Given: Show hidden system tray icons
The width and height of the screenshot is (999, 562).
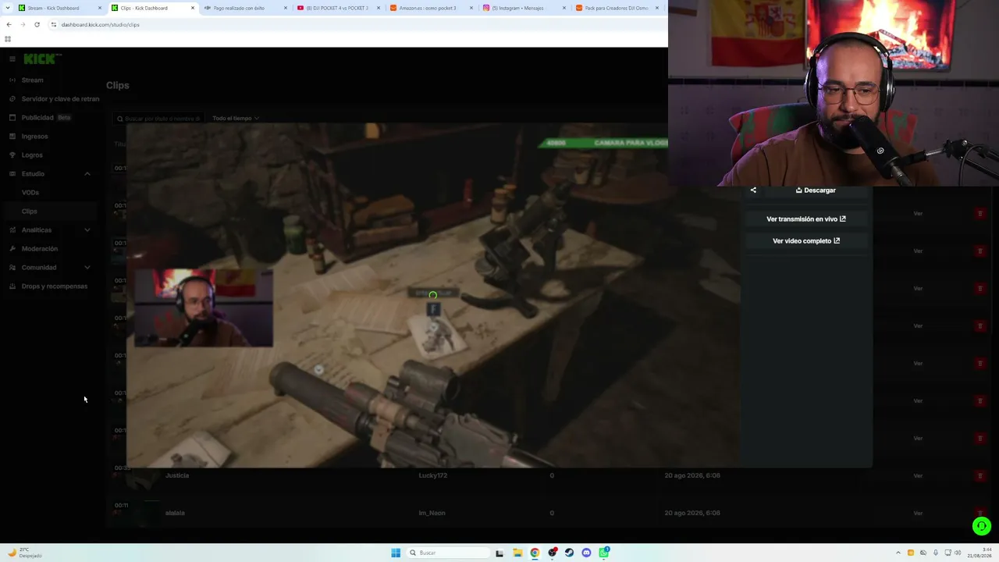Looking at the screenshot, I should coord(898,553).
